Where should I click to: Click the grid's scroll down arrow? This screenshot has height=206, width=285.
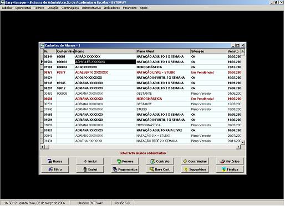[x=243, y=142]
